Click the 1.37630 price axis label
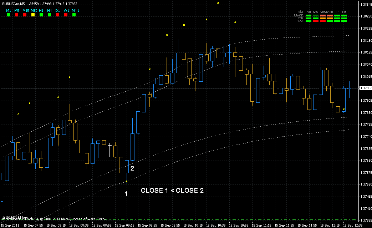 coord(366,160)
